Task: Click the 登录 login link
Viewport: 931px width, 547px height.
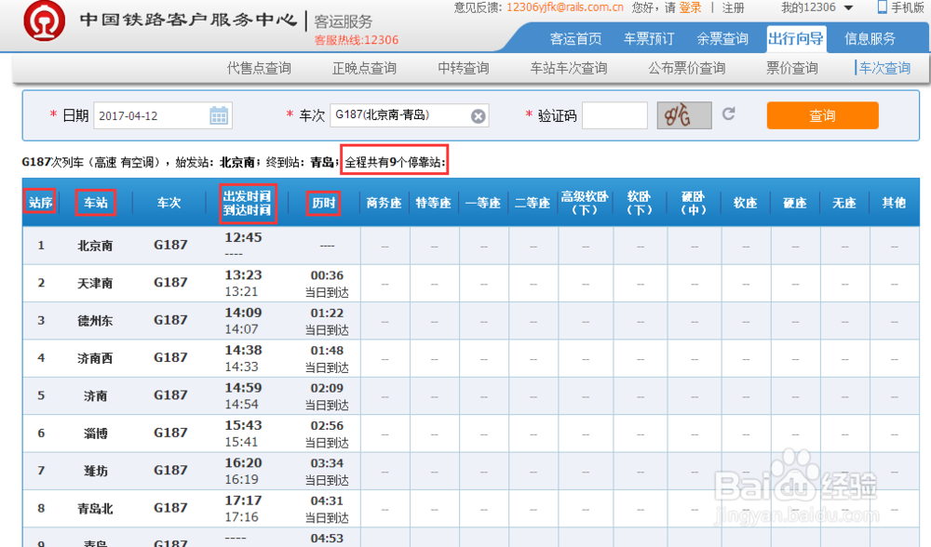Action: tap(689, 7)
